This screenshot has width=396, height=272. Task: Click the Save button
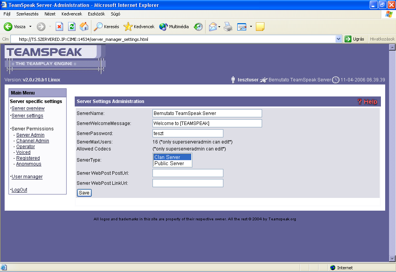(84, 193)
